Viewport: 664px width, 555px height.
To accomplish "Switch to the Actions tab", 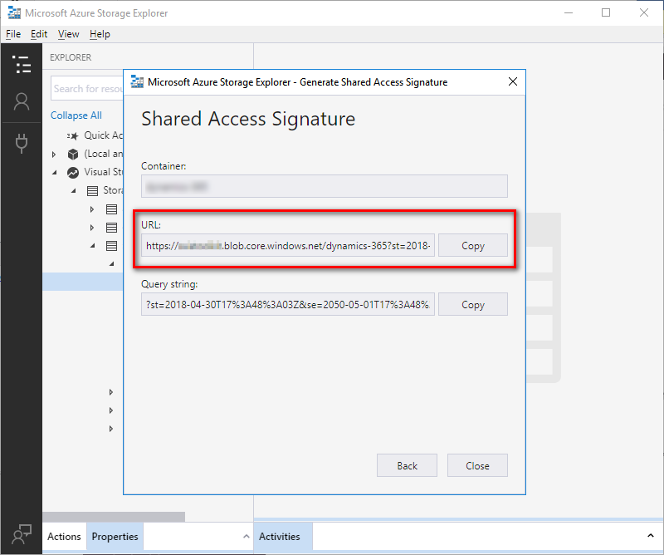I will point(64,536).
